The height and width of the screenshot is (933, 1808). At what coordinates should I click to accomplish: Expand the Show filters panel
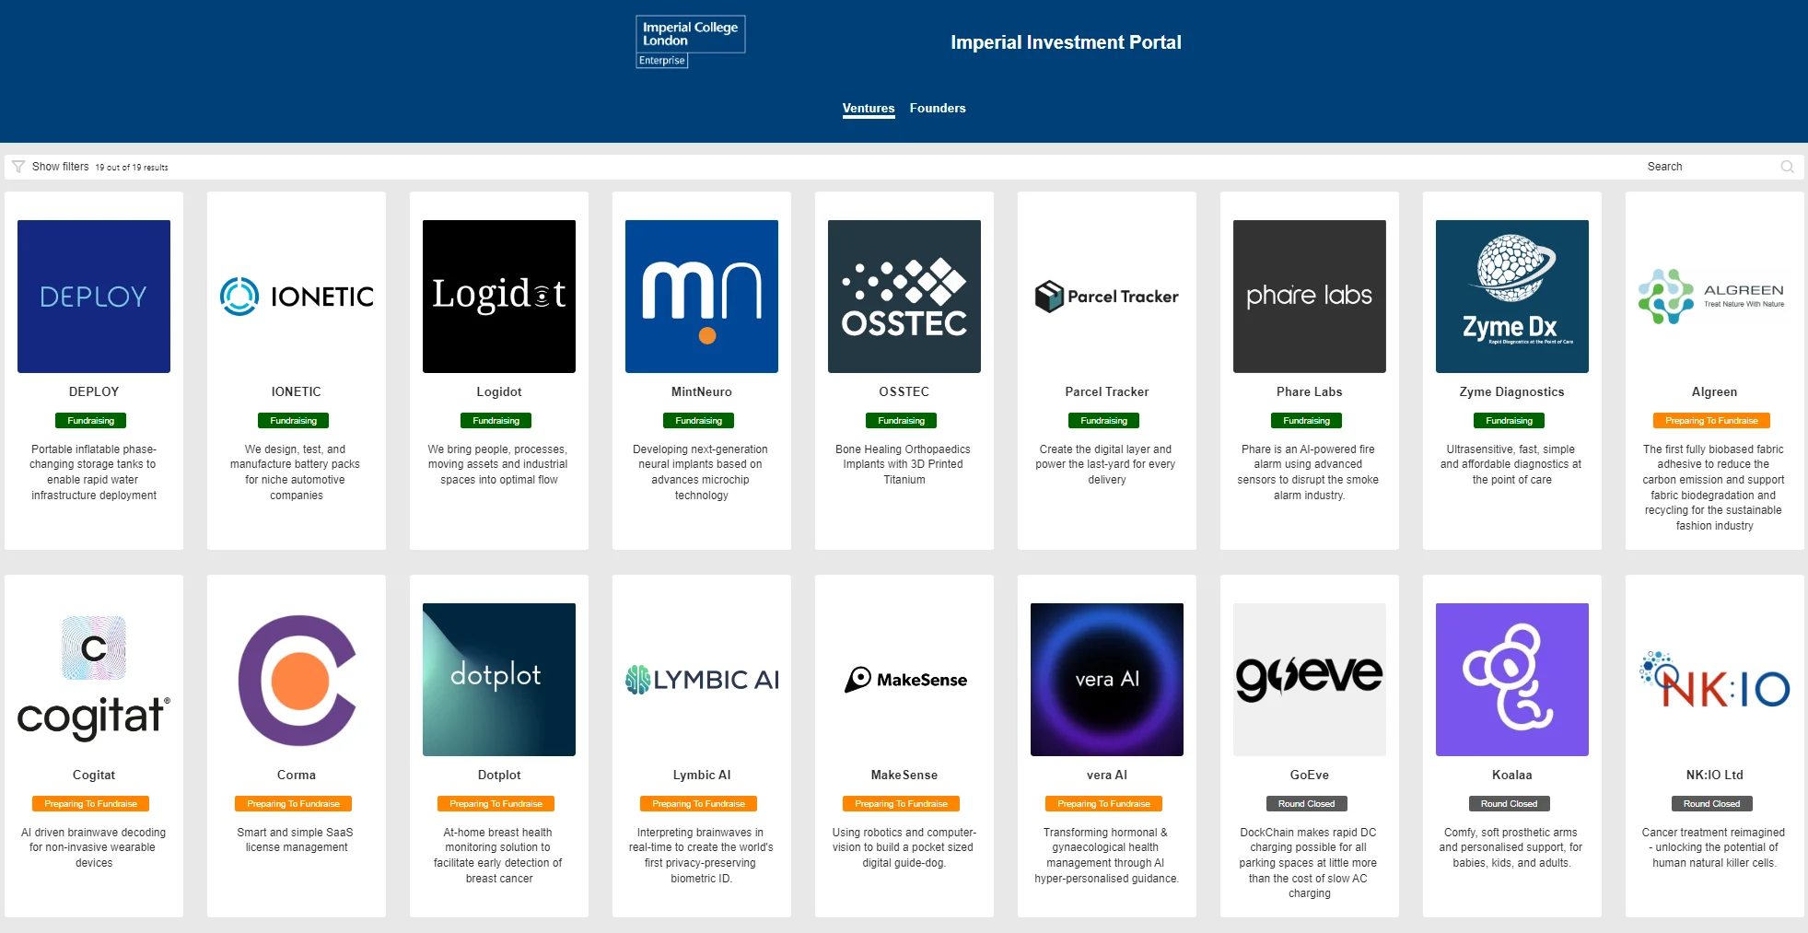tap(60, 167)
